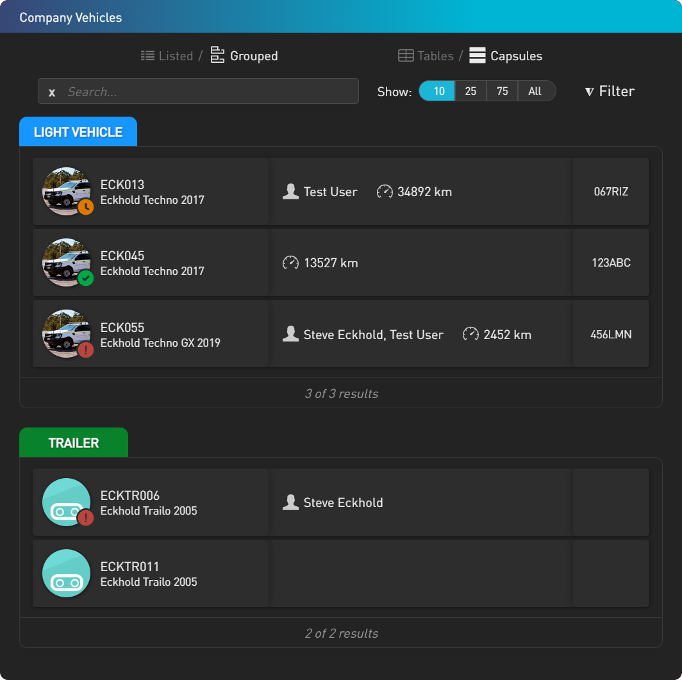The width and height of the screenshot is (682, 680).
Task: Switch to Tables display mode
Action: tap(426, 56)
